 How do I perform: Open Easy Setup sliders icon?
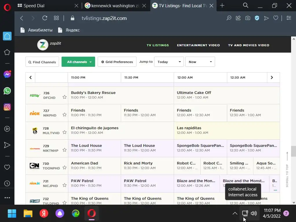[289, 18]
